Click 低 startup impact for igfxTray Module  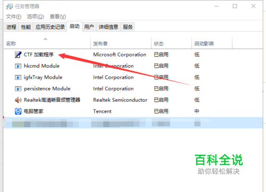coord(197,77)
